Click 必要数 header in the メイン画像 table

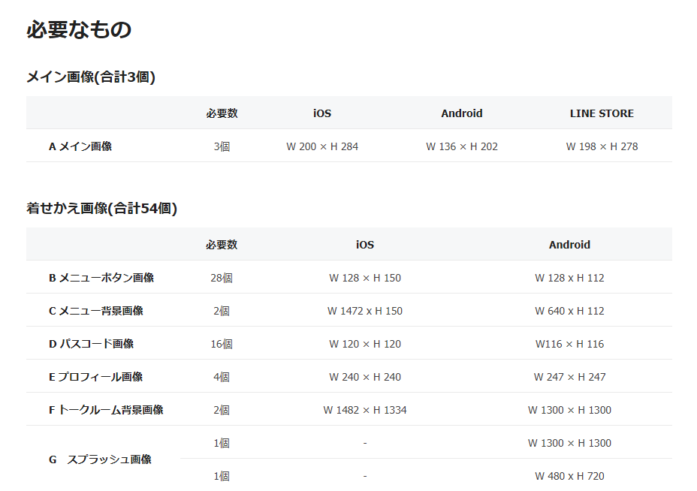222,113
